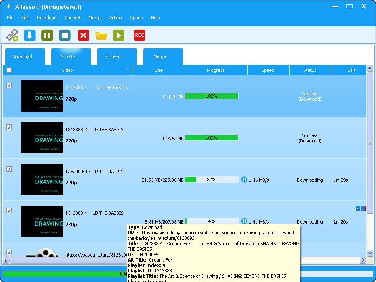Select the film reel placeholder thumbnail
The width and height of the screenshot is (376, 282).
42,252
